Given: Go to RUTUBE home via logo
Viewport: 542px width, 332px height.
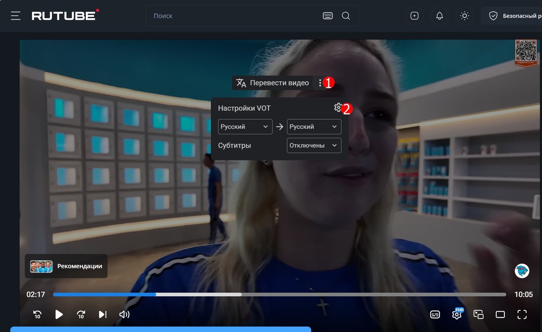Looking at the screenshot, I should (65, 15).
